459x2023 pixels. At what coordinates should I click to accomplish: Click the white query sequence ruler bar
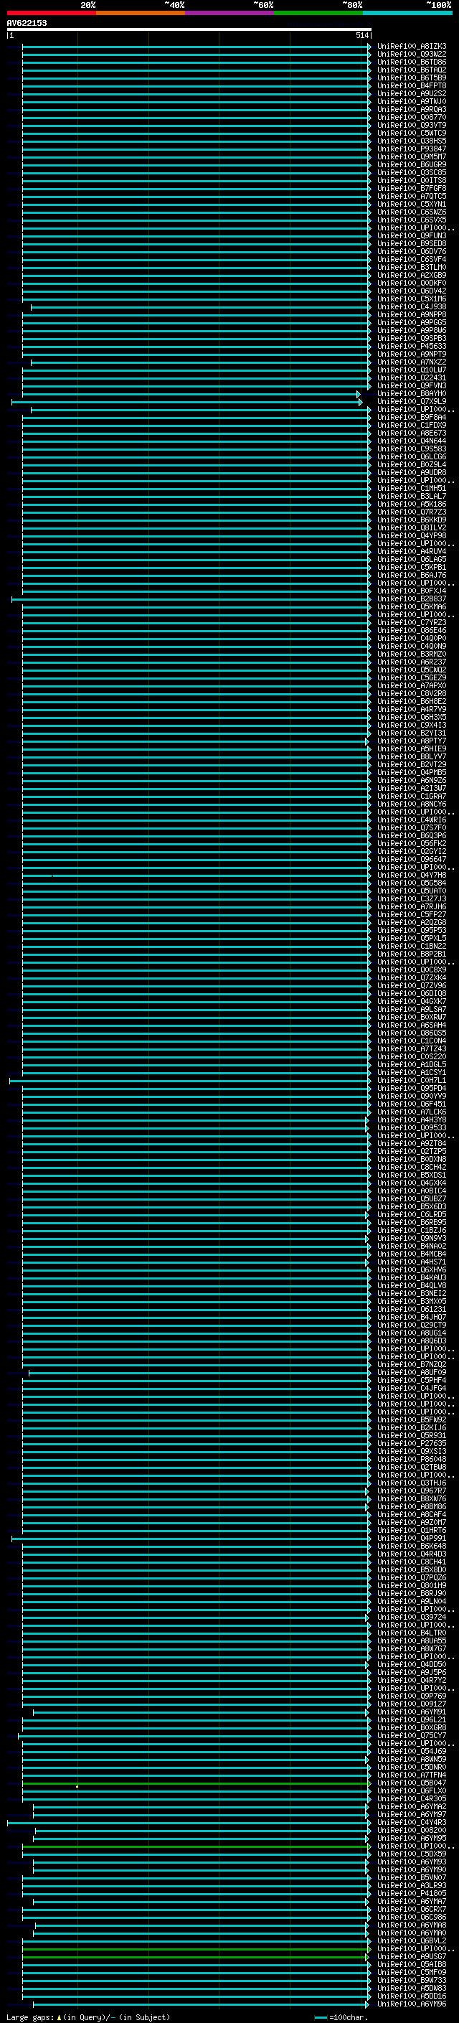click(189, 29)
